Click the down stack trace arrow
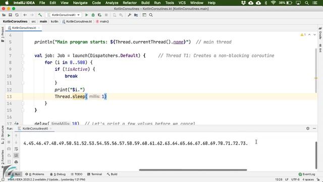This screenshot has height=182, width=323. coord(16,142)
